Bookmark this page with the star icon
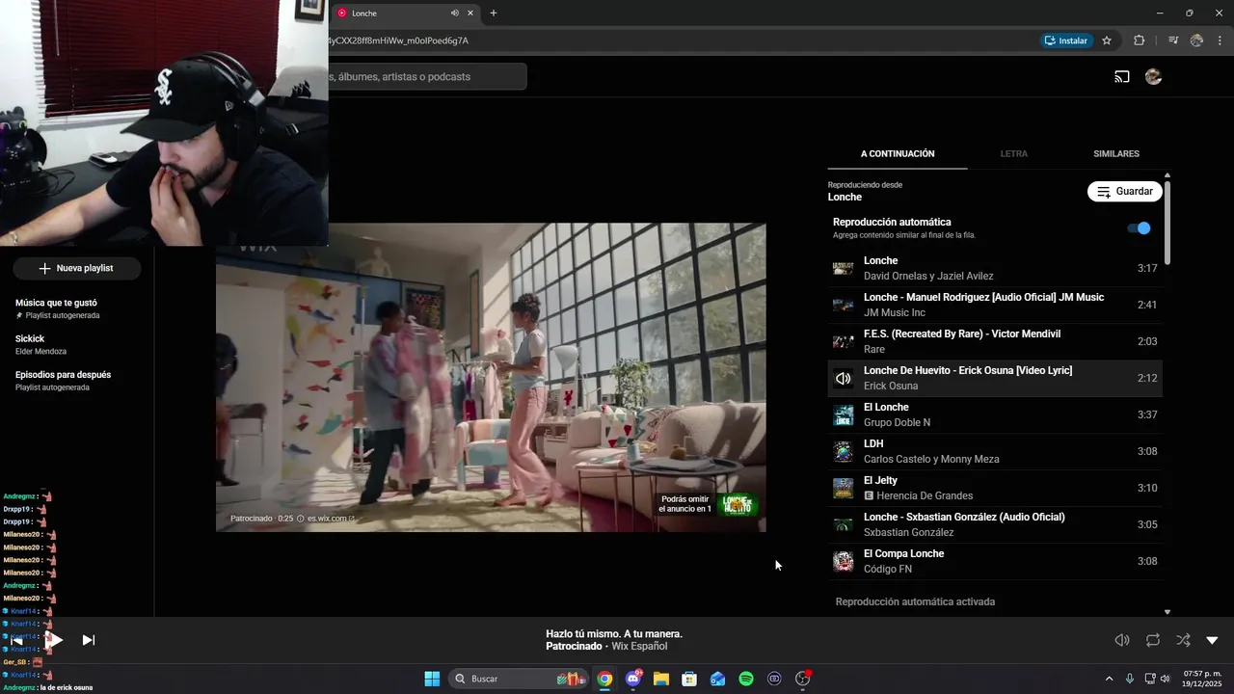 pyautogui.click(x=1107, y=40)
